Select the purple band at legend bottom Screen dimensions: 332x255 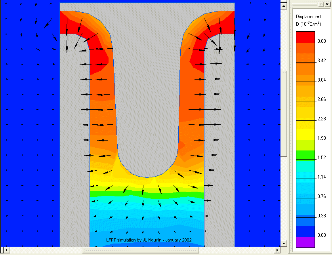[x=305, y=242]
